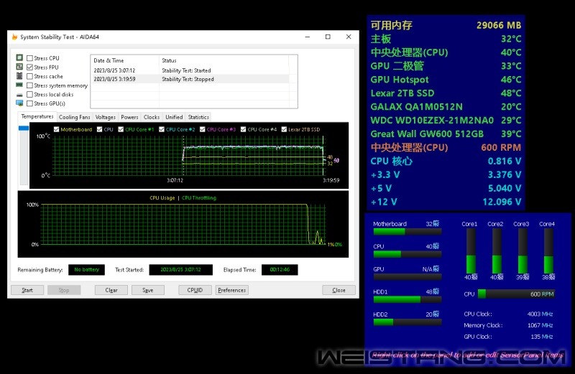
Task: Click the blue vertical bar beside temperature graph
Action: [24, 128]
